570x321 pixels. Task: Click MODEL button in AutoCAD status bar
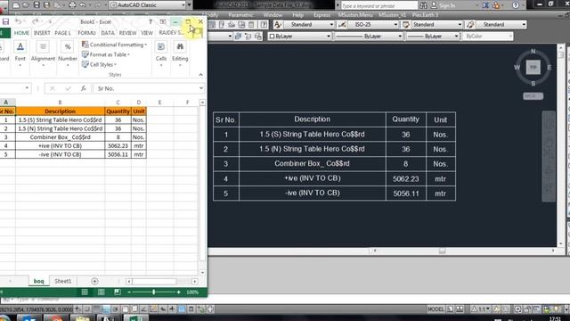(x=436, y=309)
